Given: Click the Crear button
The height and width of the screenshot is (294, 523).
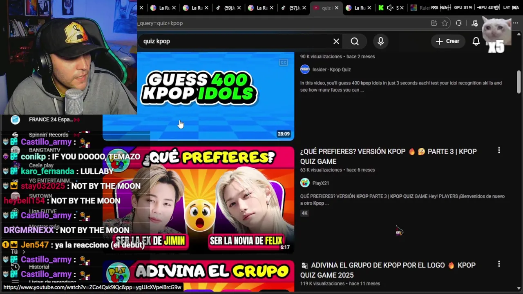Looking at the screenshot, I should (x=448, y=41).
